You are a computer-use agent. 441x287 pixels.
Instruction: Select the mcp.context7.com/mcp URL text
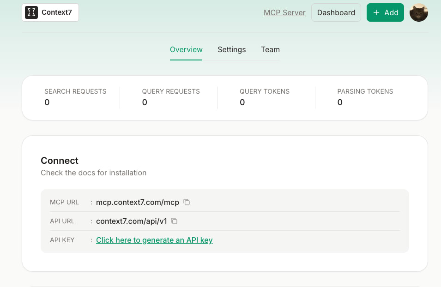[x=138, y=203]
